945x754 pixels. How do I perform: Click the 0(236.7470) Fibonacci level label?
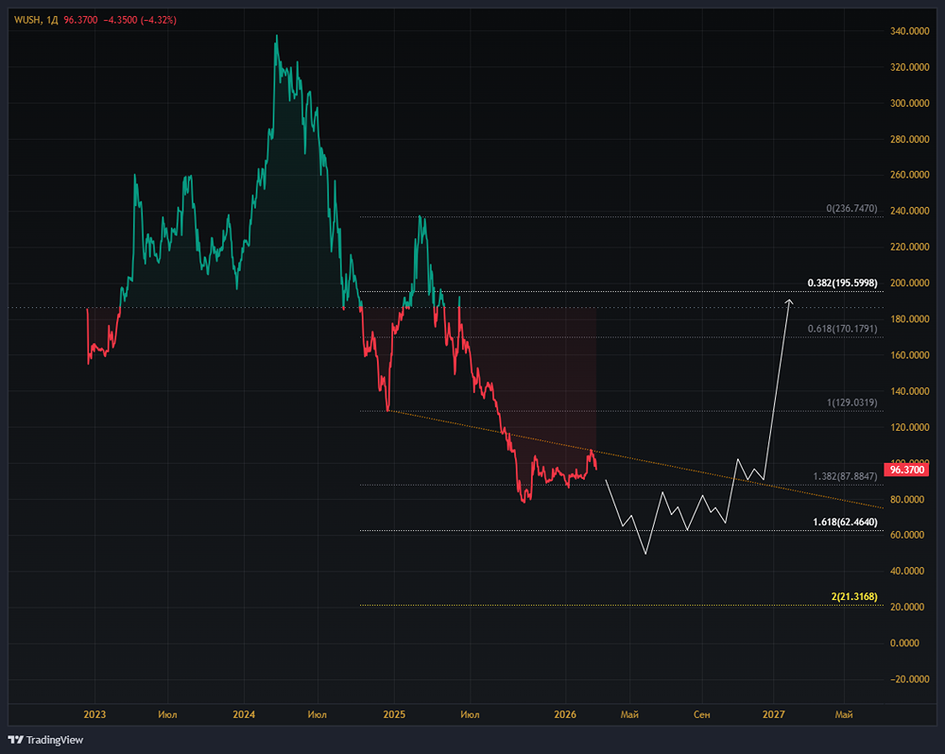[851, 209]
